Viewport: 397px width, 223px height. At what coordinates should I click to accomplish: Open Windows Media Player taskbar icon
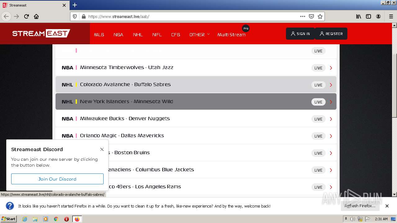tap(46, 219)
